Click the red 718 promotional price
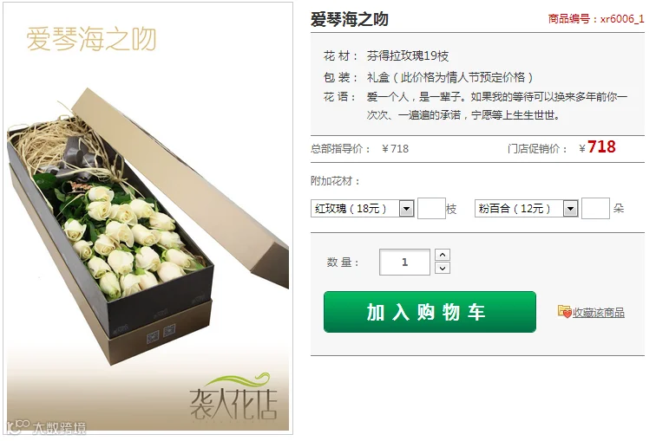The height and width of the screenshot is (441, 656). tap(601, 147)
